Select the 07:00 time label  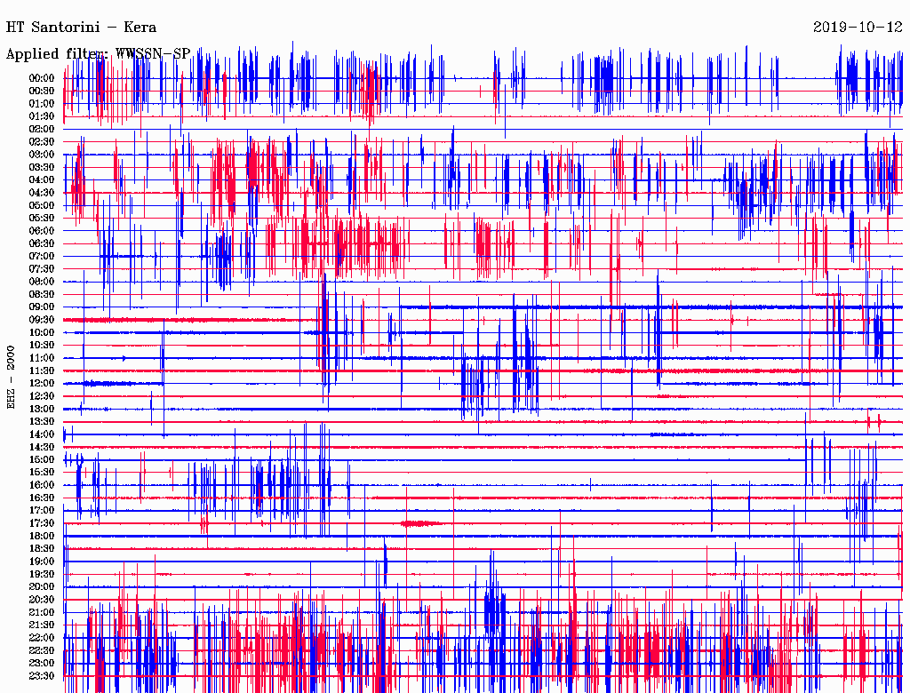42,257
